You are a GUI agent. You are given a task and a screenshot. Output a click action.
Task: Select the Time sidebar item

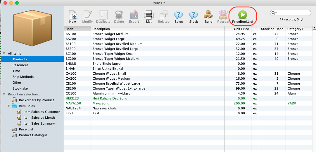click(32, 71)
